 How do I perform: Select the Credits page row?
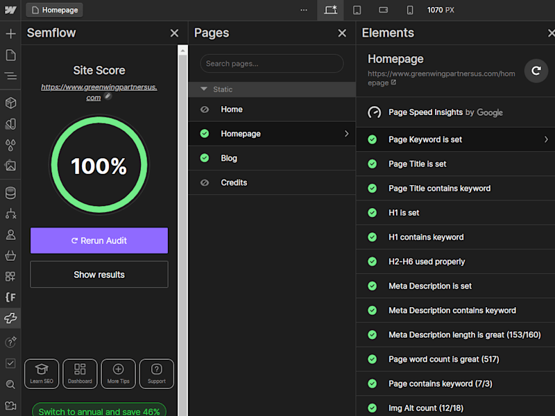(272, 182)
